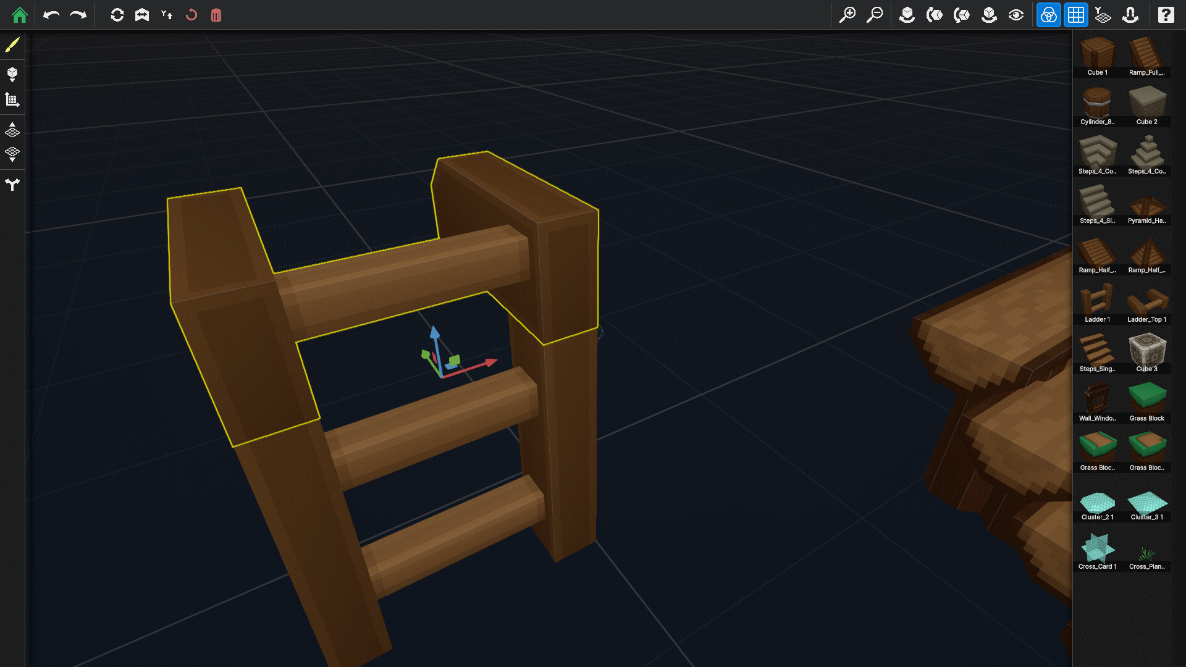
Task: Toggle the grid display button
Action: (1076, 15)
